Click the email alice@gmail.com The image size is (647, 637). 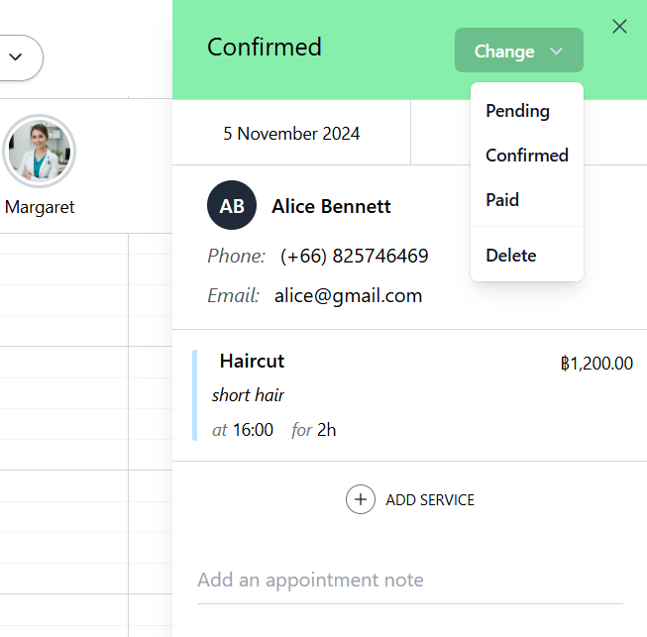click(x=348, y=295)
